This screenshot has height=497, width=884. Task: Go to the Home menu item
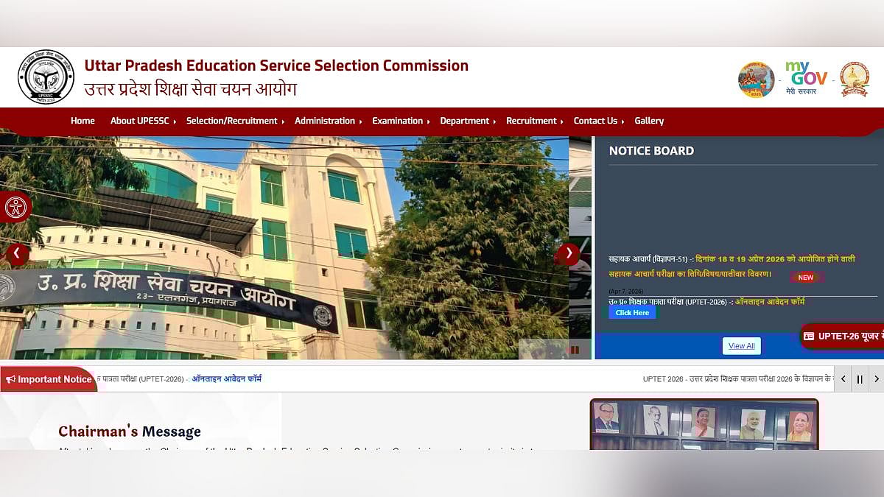coord(83,121)
